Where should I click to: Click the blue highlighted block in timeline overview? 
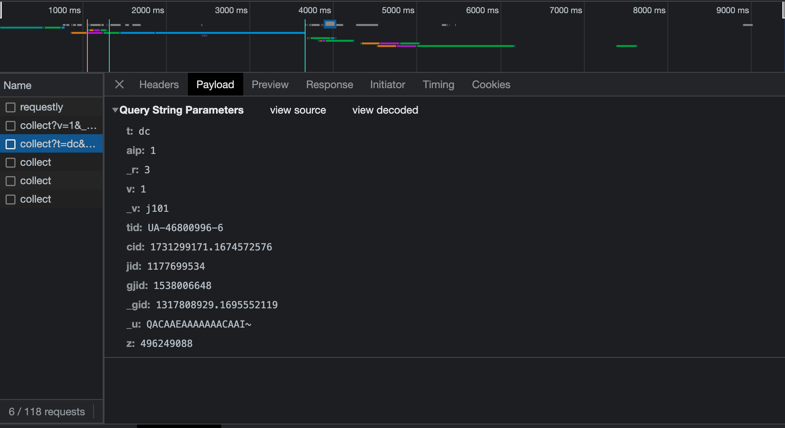pyautogui.click(x=330, y=24)
